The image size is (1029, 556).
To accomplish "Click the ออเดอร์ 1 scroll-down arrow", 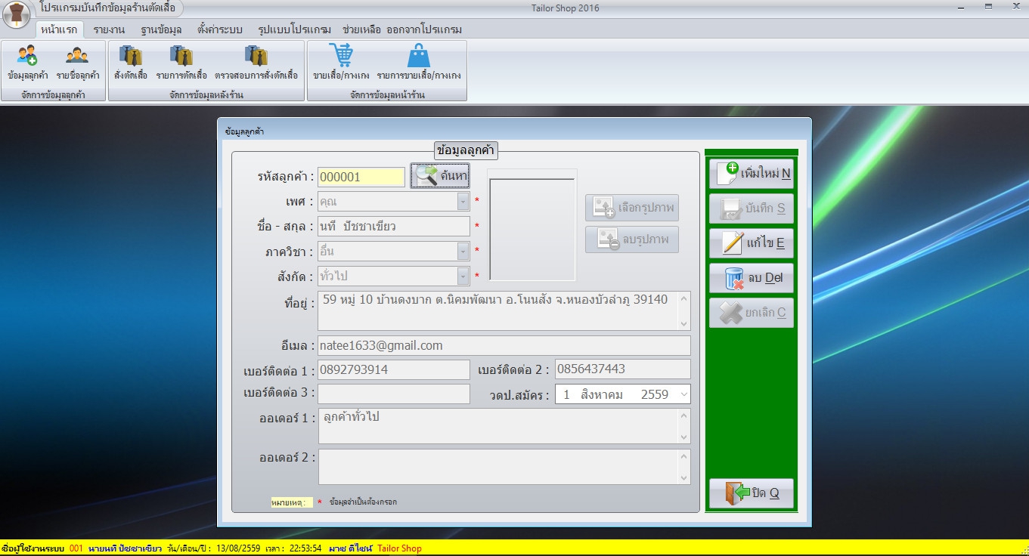I will [x=684, y=437].
